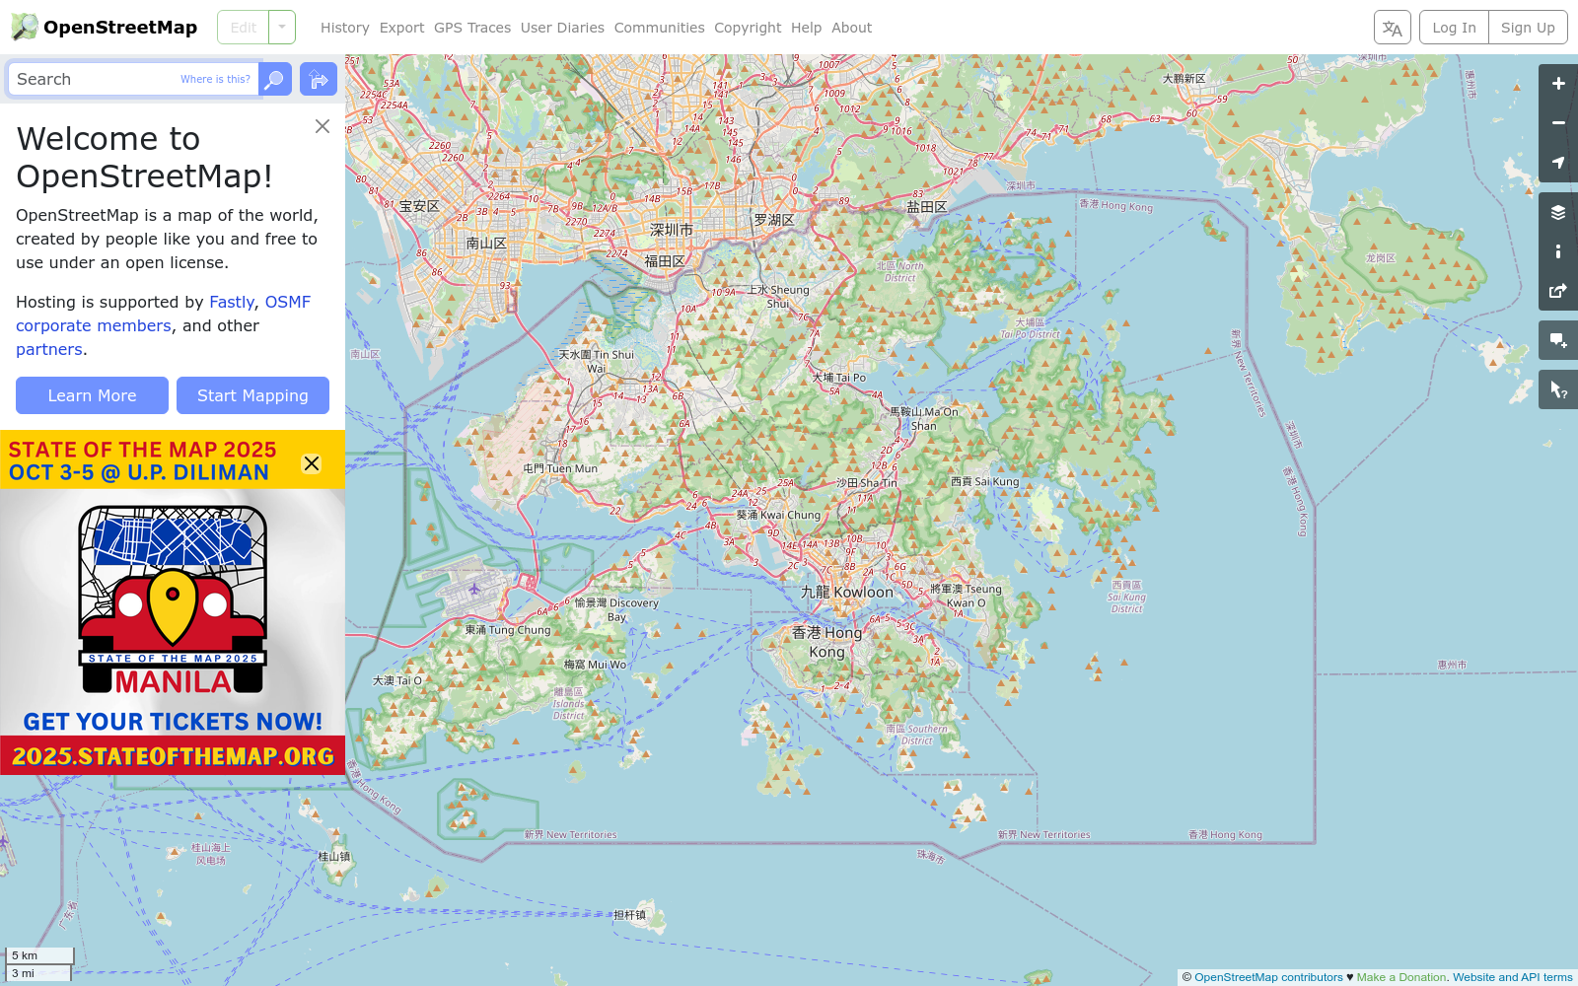Screen dimensions: 1578x986
Task: Zoom out with the minus button
Action: [1558, 123]
